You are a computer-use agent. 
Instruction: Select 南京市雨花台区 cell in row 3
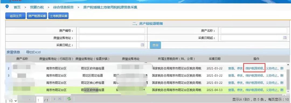[x=56, y=75]
